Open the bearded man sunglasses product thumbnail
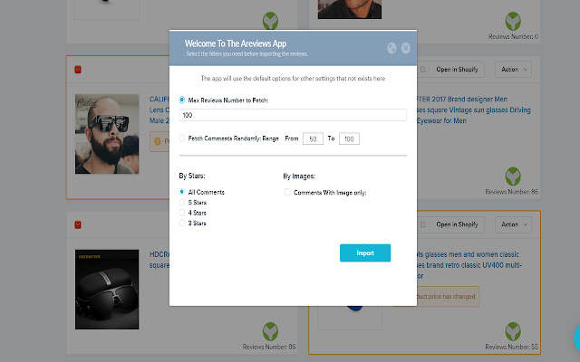 tap(107, 134)
